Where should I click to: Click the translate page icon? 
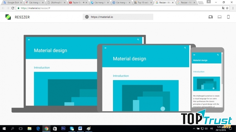coord(223,8)
